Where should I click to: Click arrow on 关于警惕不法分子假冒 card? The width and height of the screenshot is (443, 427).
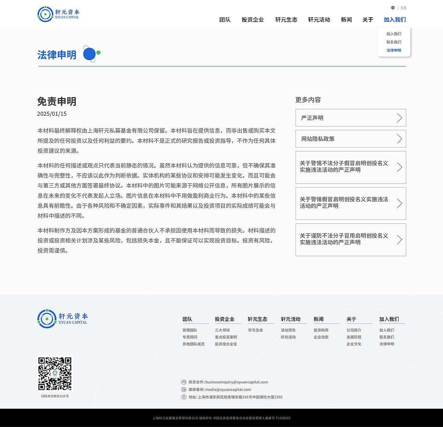(399, 167)
